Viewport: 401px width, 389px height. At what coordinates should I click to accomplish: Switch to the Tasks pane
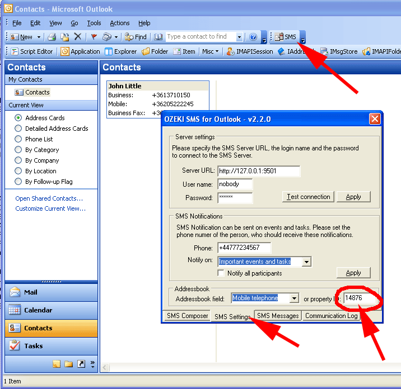tap(51, 346)
